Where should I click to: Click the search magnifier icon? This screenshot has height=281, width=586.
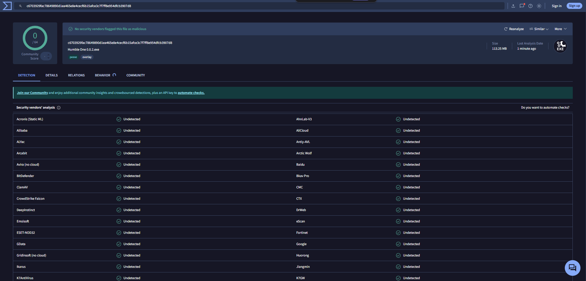(20, 6)
